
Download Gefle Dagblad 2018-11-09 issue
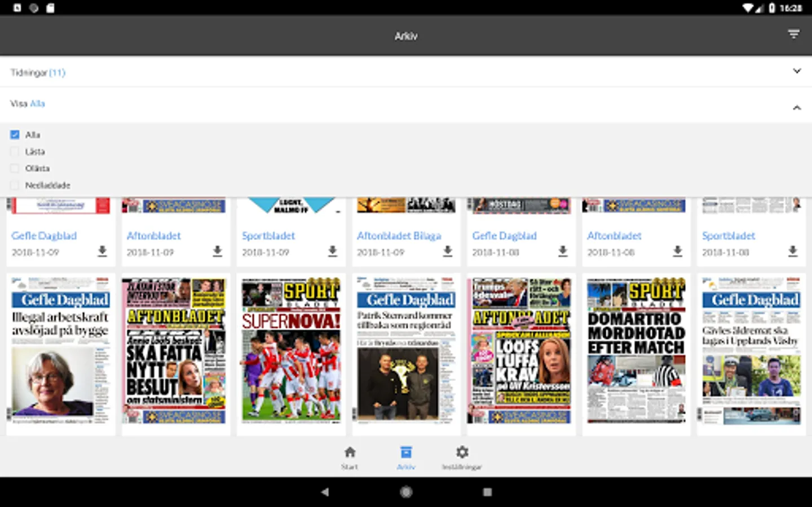click(102, 251)
